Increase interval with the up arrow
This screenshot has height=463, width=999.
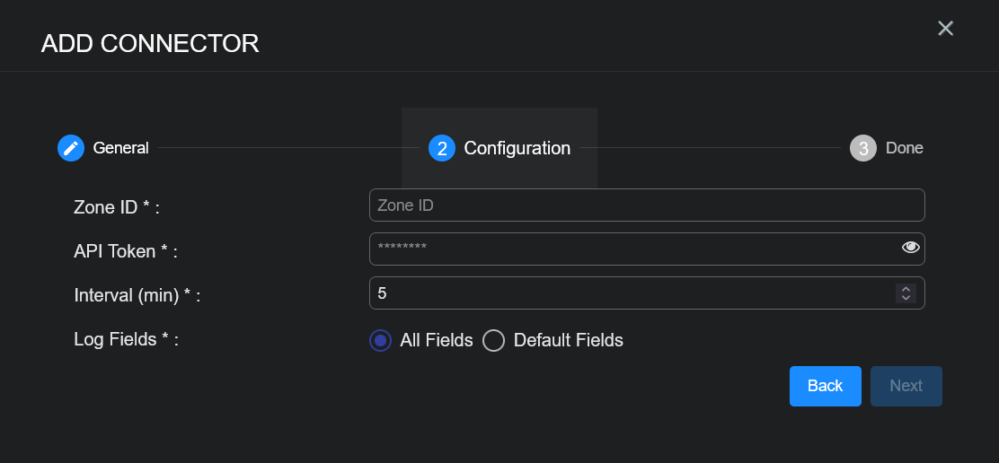coord(906,288)
